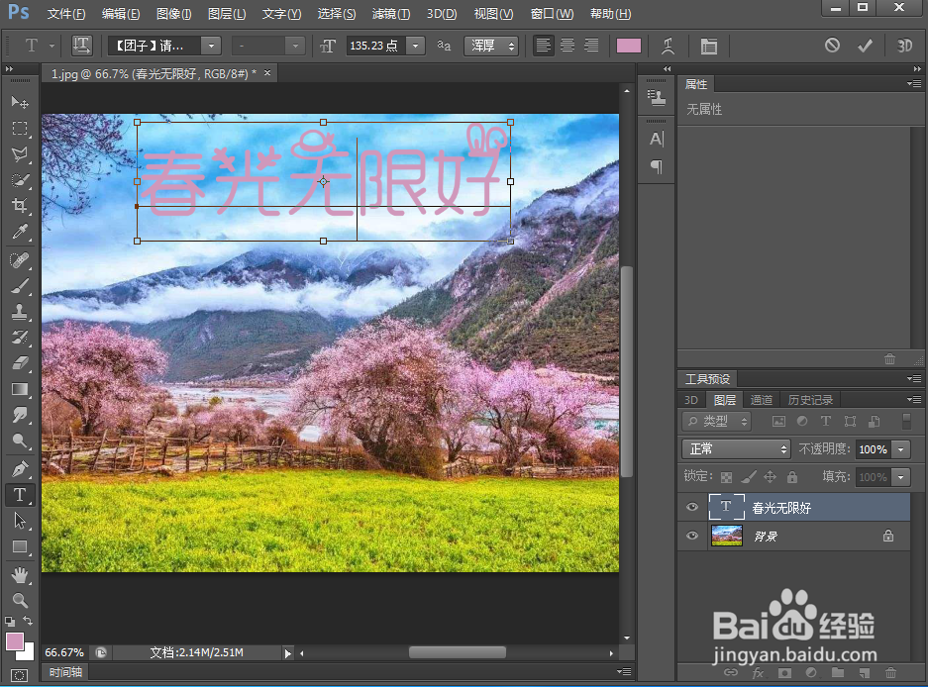Select the Horizontal Type tool
928x687 pixels.
pos(20,495)
